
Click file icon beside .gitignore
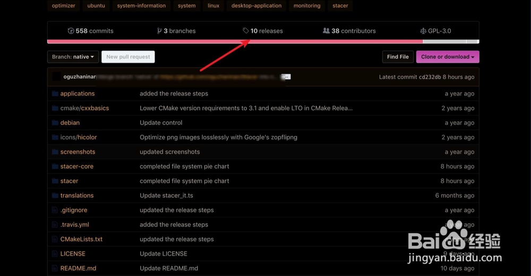pos(55,210)
